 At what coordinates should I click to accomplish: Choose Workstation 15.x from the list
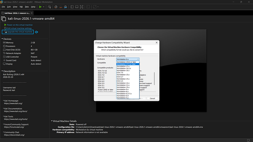pos(128,75)
